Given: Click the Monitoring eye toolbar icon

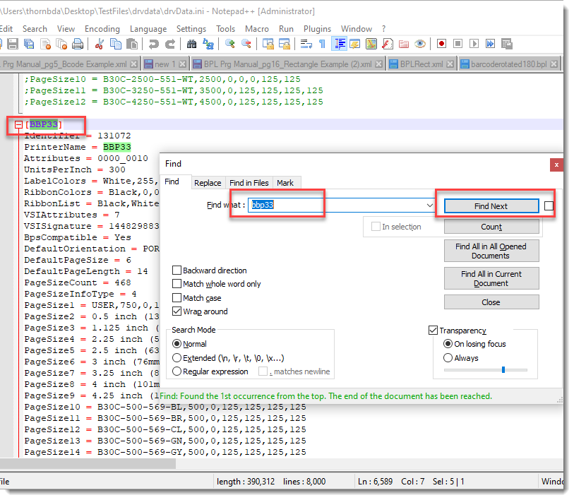Looking at the screenshot, I should pos(420,44).
